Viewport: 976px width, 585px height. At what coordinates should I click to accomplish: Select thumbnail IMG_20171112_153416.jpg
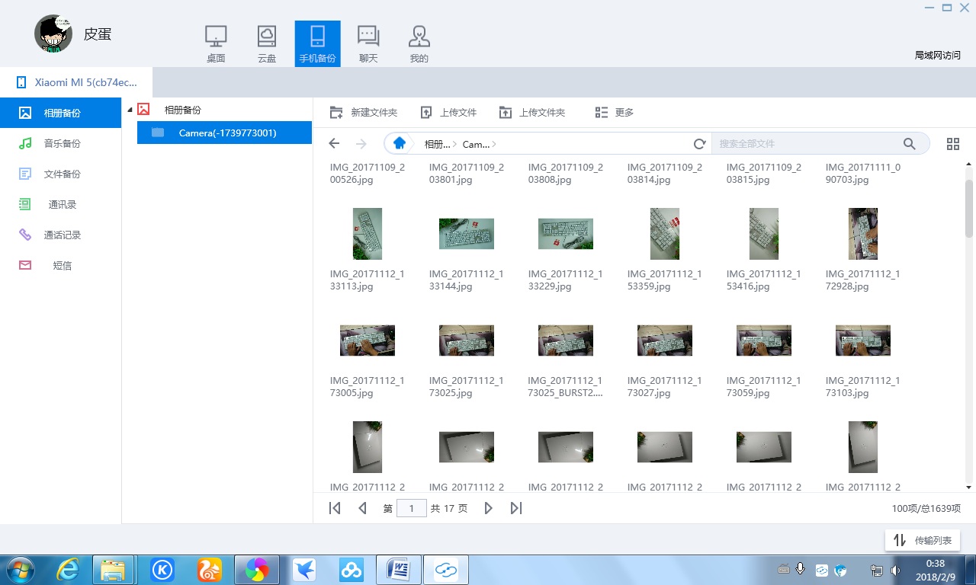click(764, 234)
